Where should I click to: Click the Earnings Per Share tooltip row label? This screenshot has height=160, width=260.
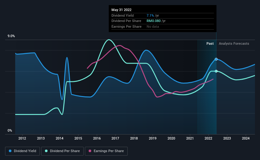coord(127,26)
